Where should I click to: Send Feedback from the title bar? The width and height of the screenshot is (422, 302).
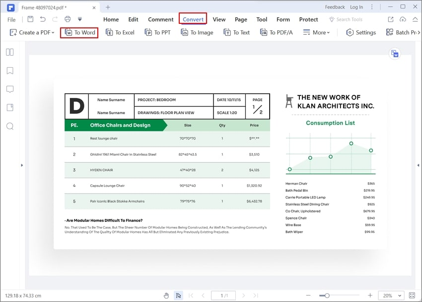(x=335, y=7)
